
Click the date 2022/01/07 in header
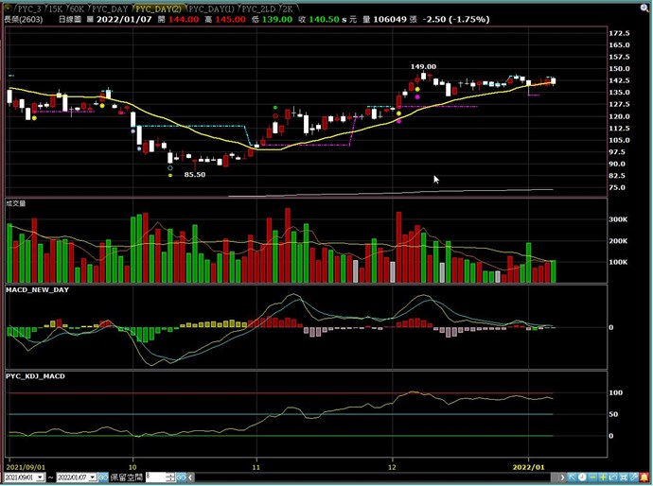coord(124,19)
